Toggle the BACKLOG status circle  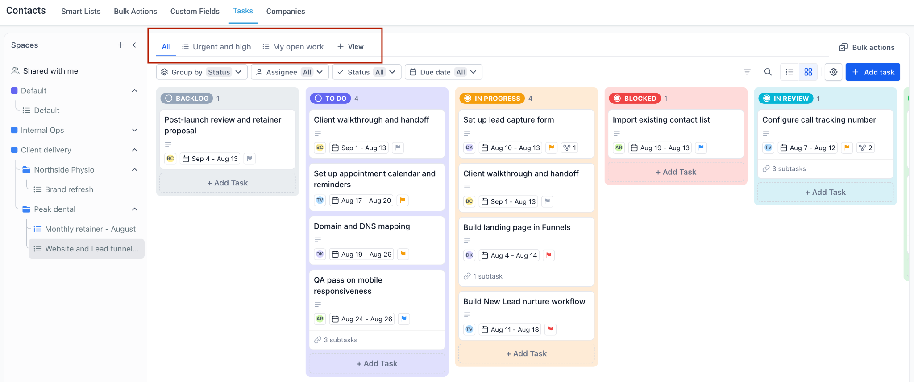(168, 99)
